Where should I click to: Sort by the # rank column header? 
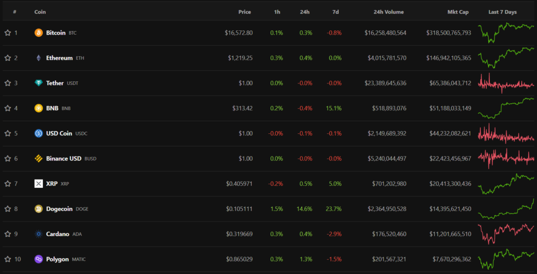[15, 12]
